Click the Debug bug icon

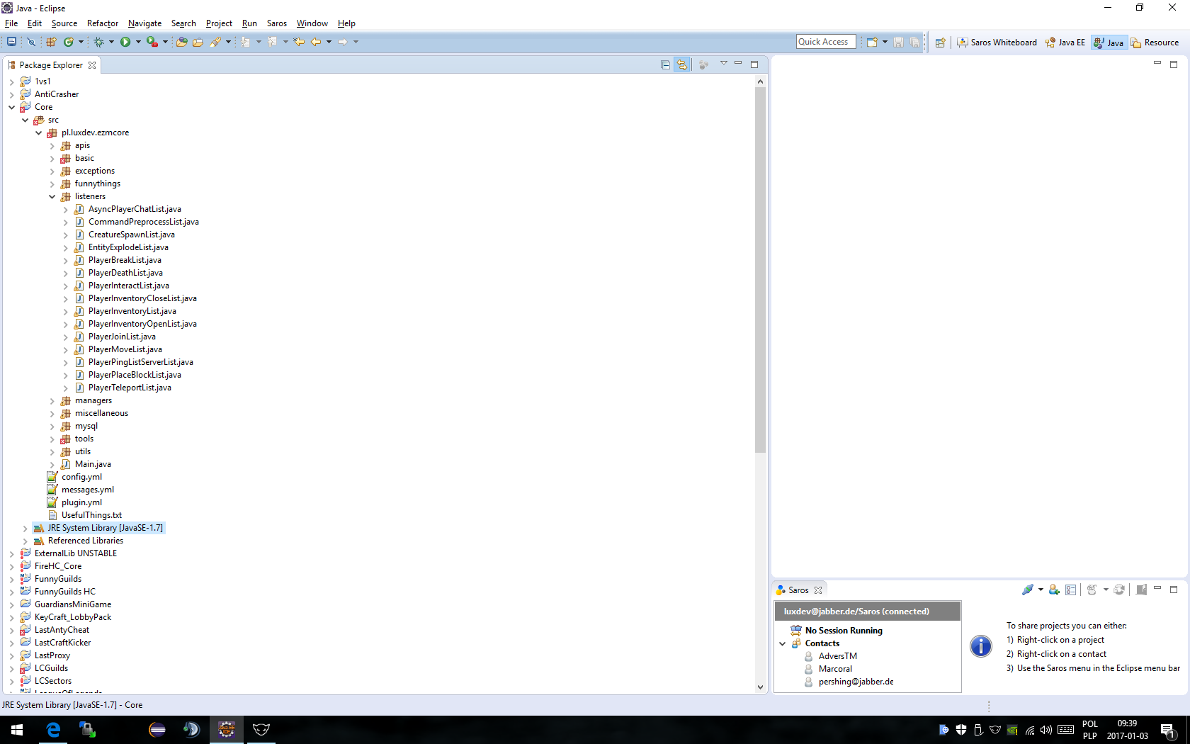pos(98,43)
